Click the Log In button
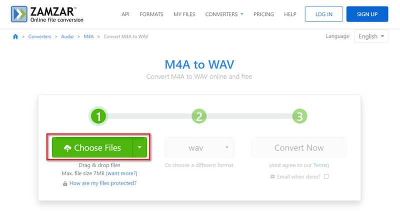The image size is (400, 218). pos(323,14)
